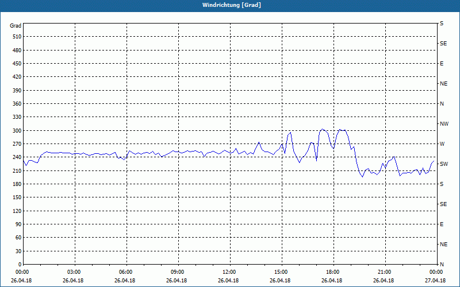
Task: Select the 120 degree axis label
Action: click(x=17, y=211)
